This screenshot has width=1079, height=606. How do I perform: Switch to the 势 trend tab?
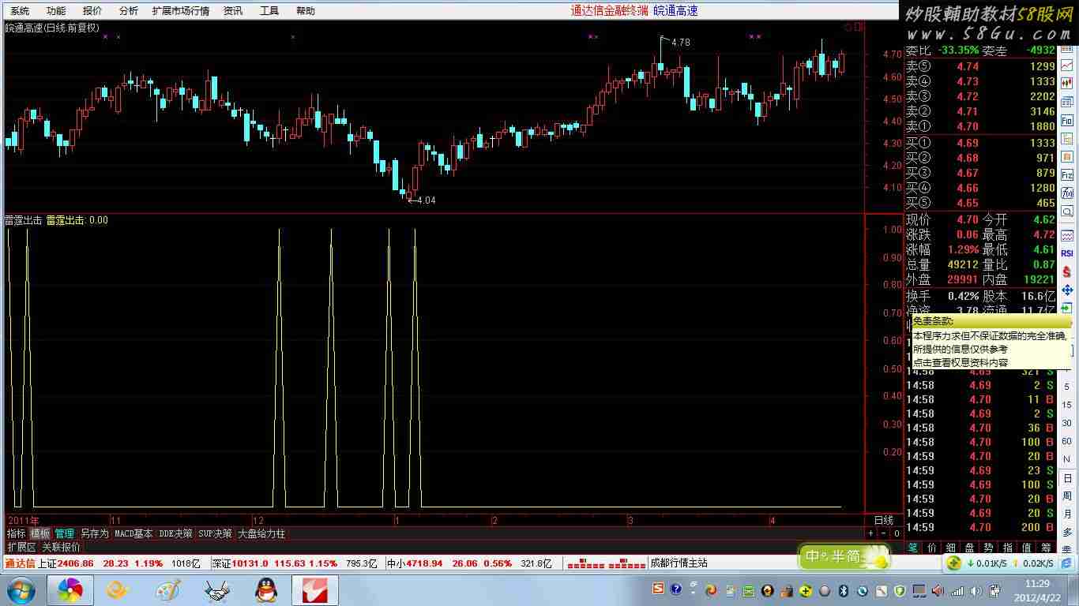pos(989,547)
